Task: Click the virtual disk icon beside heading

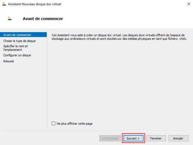Action: click(x=10, y=19)
